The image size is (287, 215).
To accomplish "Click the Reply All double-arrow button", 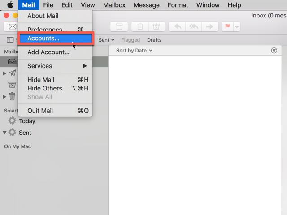I will [194, 27].
